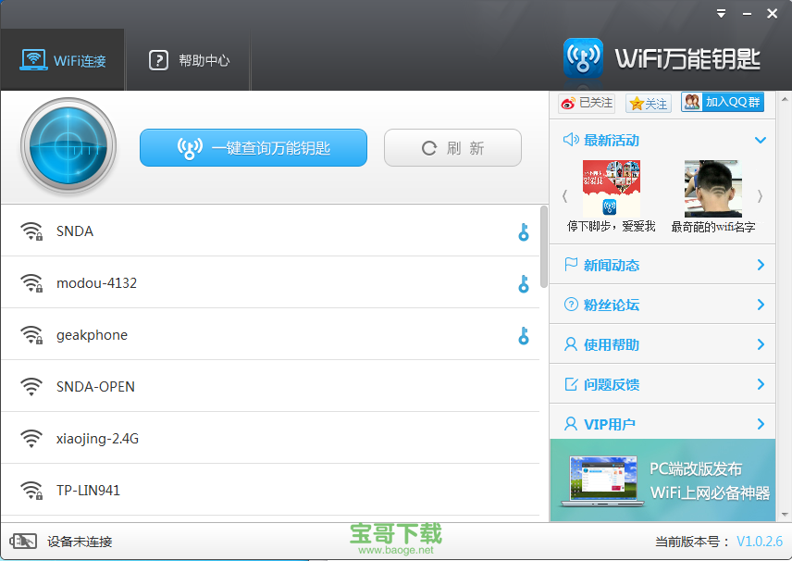Select the WiFi连接 tab
Screen dimensions: 792x561
(x=62, y=58)
